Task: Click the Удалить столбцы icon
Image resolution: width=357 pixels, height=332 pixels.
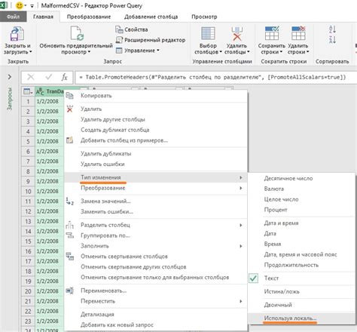Action: (x=236, y=33)
